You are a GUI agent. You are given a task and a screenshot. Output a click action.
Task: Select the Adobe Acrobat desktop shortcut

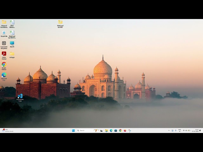point(4,56)
